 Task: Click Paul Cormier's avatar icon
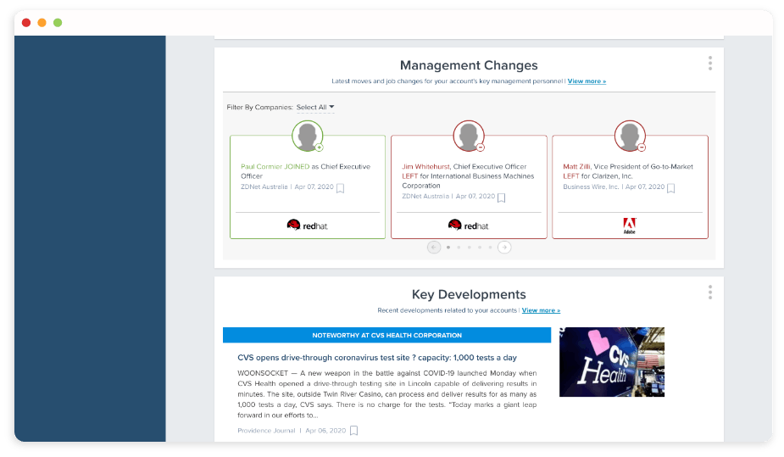tap(308, 136)
